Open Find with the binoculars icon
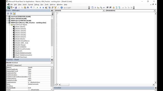163x91 pixels. pyautogui.click(x=28, y=8)
